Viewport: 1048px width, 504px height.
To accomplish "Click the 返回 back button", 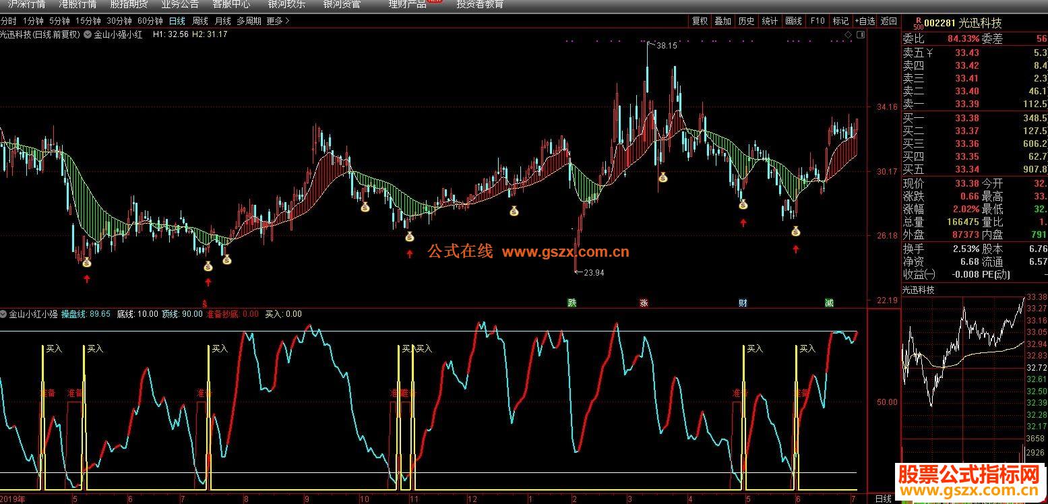I will 889,21.
